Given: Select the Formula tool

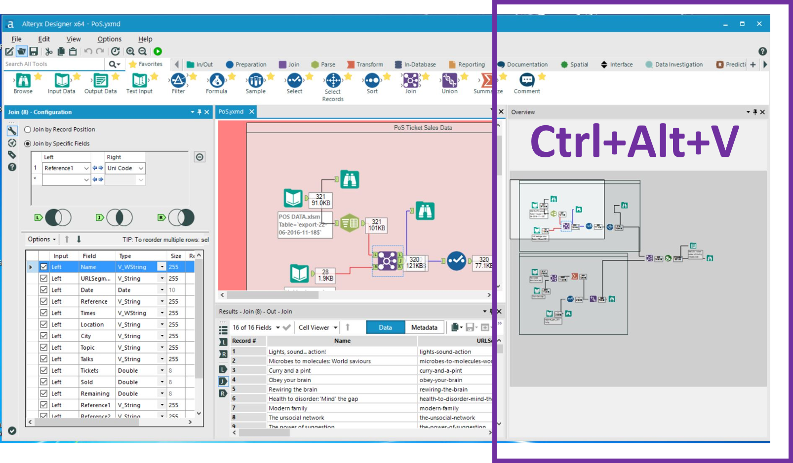Looking at the screenshot, I should coord(217,80).
